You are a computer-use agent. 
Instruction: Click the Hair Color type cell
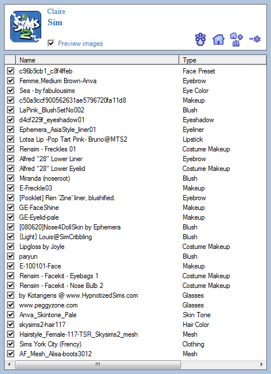[x=196, y=325]
